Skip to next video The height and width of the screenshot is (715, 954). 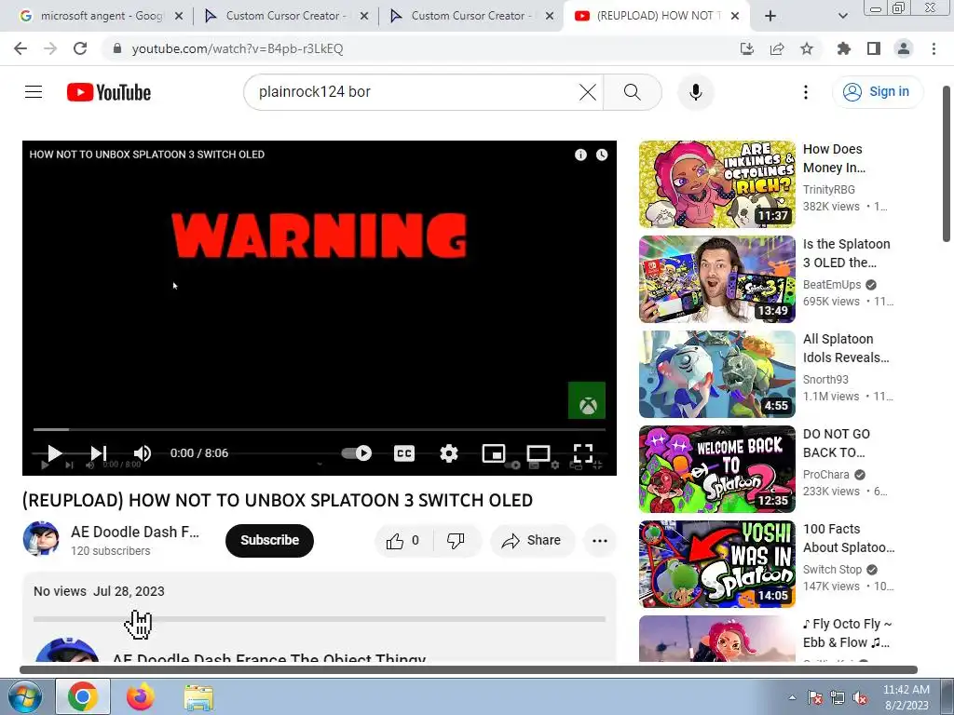point(99,453)
